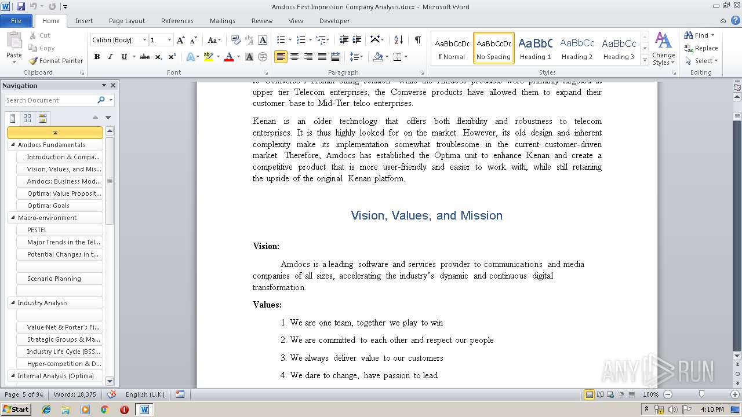Viewport: 742px width, 417px height.
Task: Navigate to PESTEL heading
Action: coord(60,230)
